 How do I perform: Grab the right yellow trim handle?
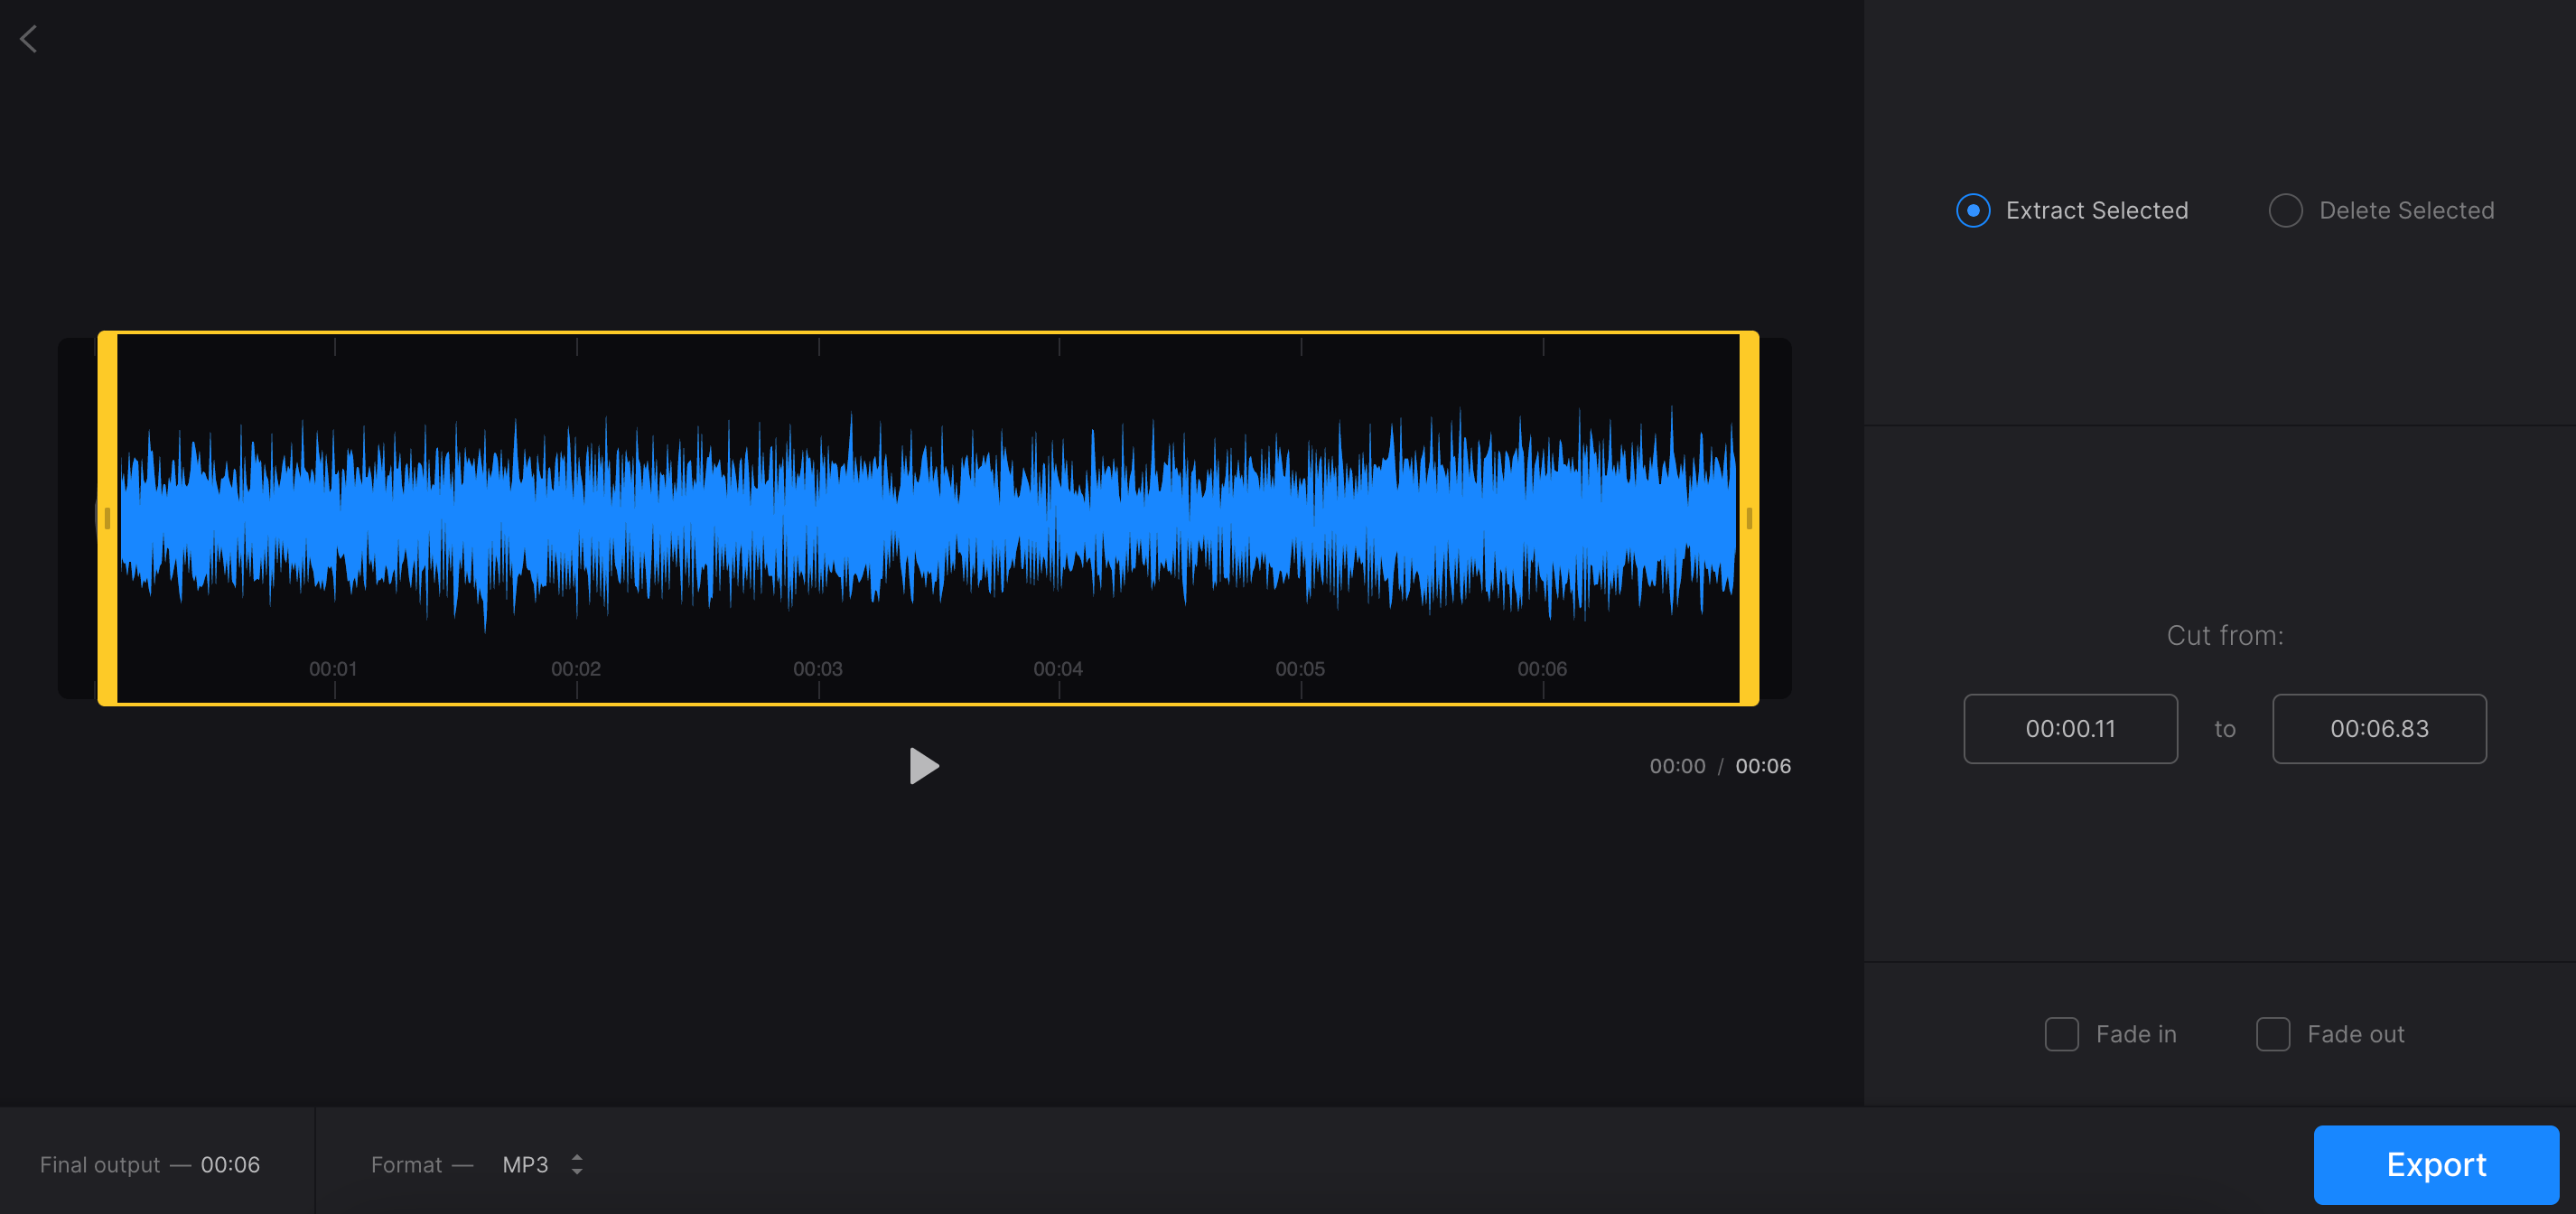(1749, 517)
